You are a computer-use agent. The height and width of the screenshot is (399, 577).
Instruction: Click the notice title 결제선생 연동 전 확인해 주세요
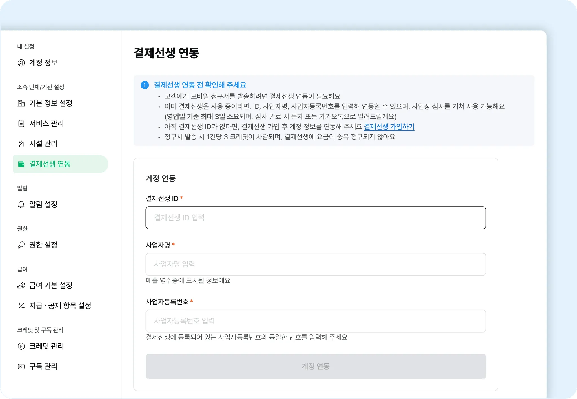coord(200,85)
